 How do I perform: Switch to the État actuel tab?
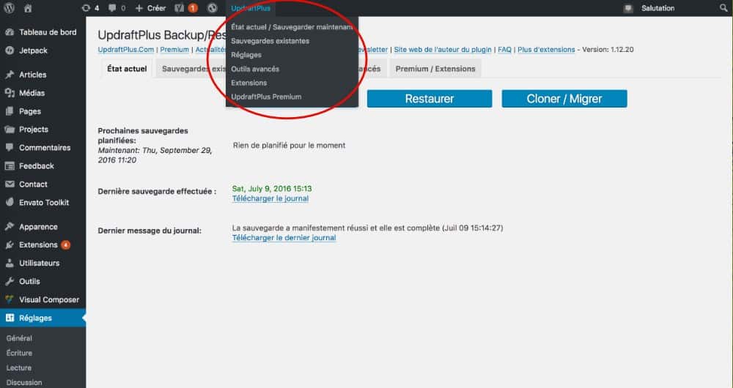tap(127, 69)
